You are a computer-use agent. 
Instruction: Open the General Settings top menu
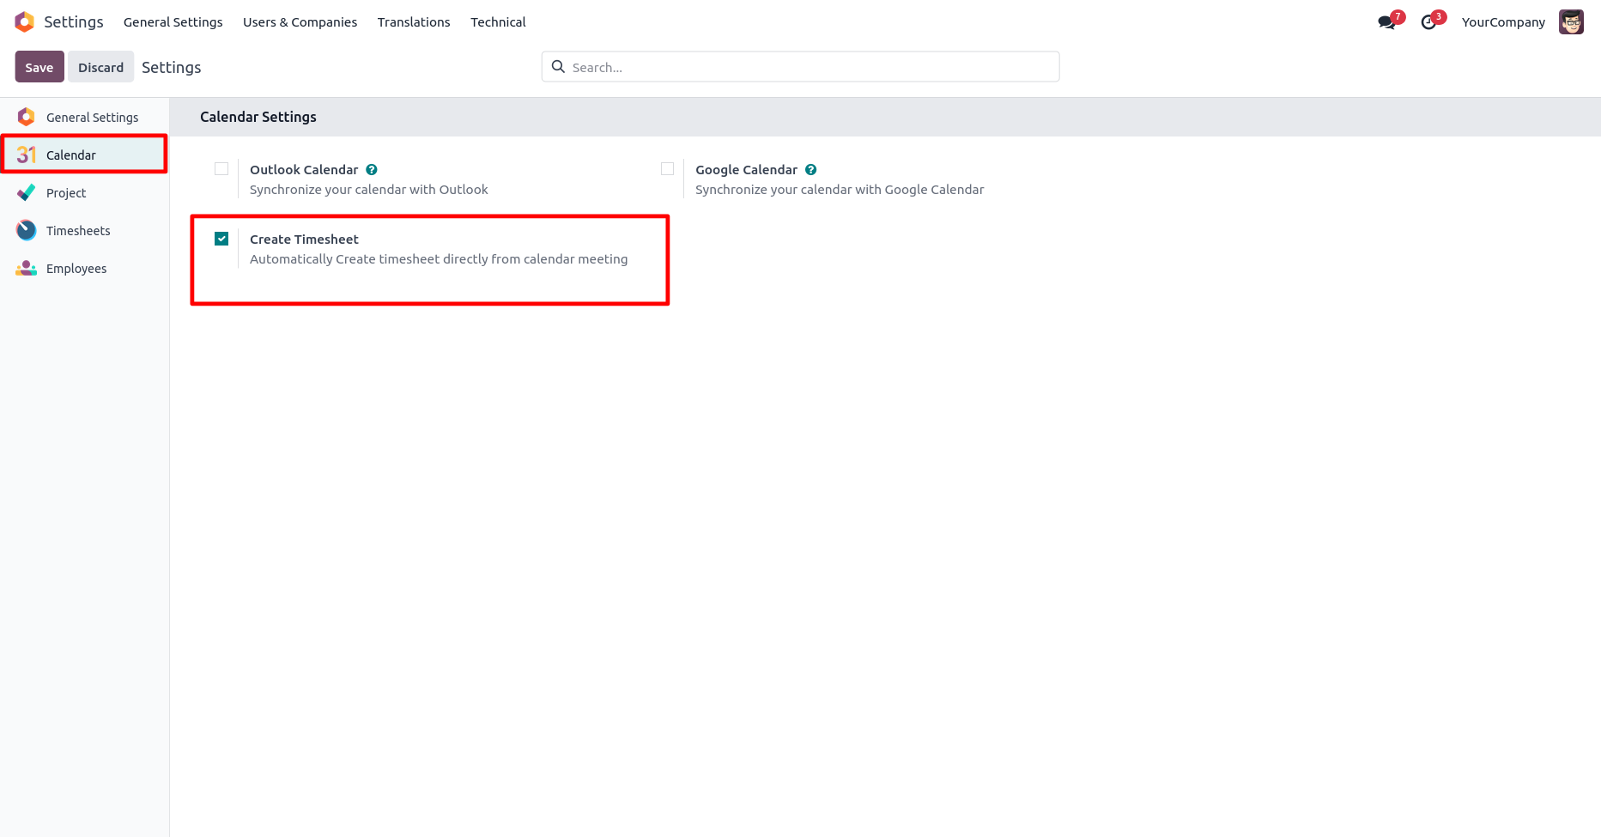click(x=173, y=22)
